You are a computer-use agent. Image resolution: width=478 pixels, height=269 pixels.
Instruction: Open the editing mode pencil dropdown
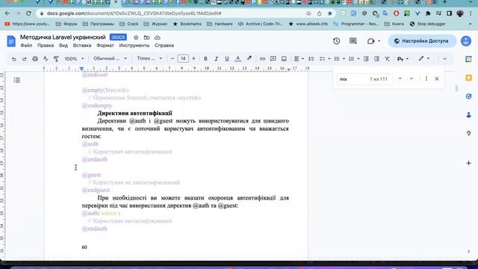point(423,58)
